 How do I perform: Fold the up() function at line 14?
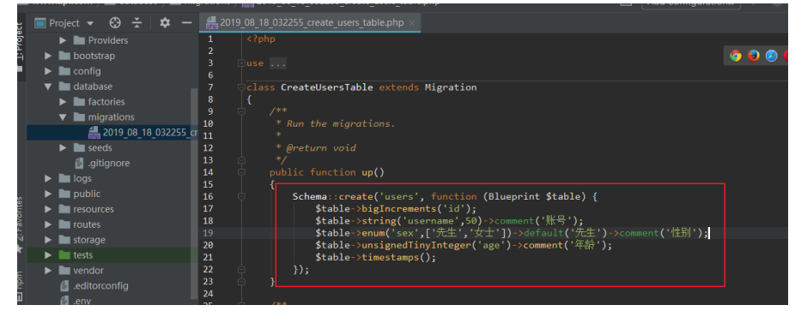pos(241,172)
